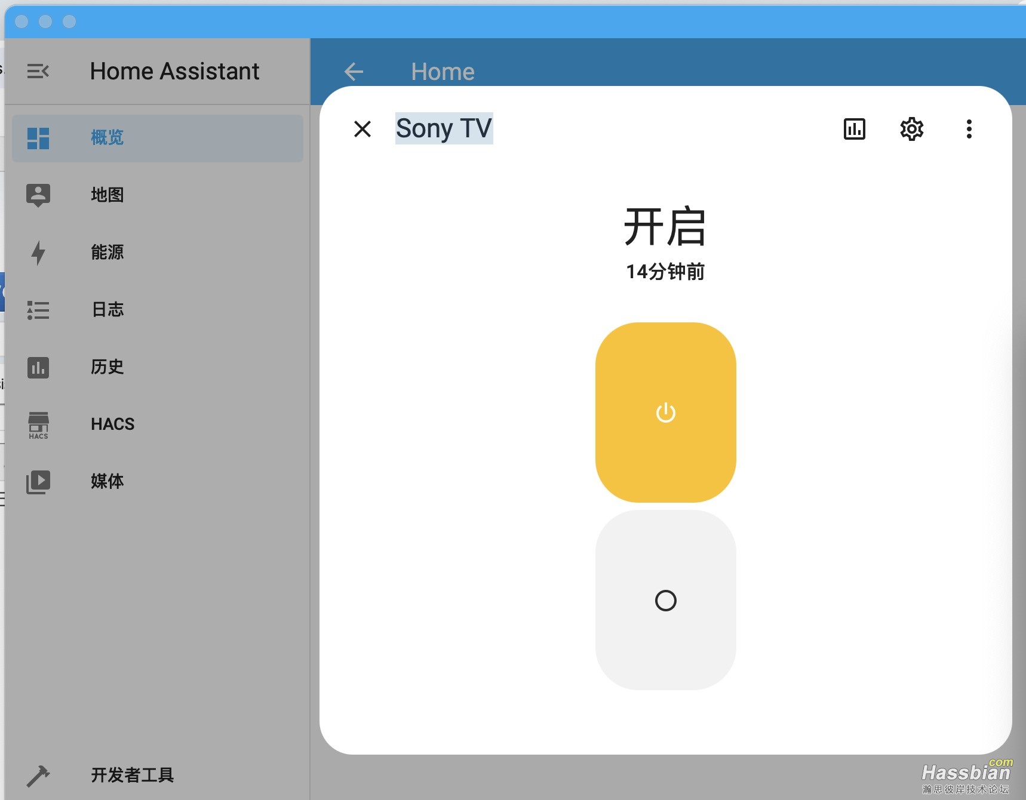Open the 媒体 media browser icon
This screenshot has width=1026, height=800.
pos(38,482)
